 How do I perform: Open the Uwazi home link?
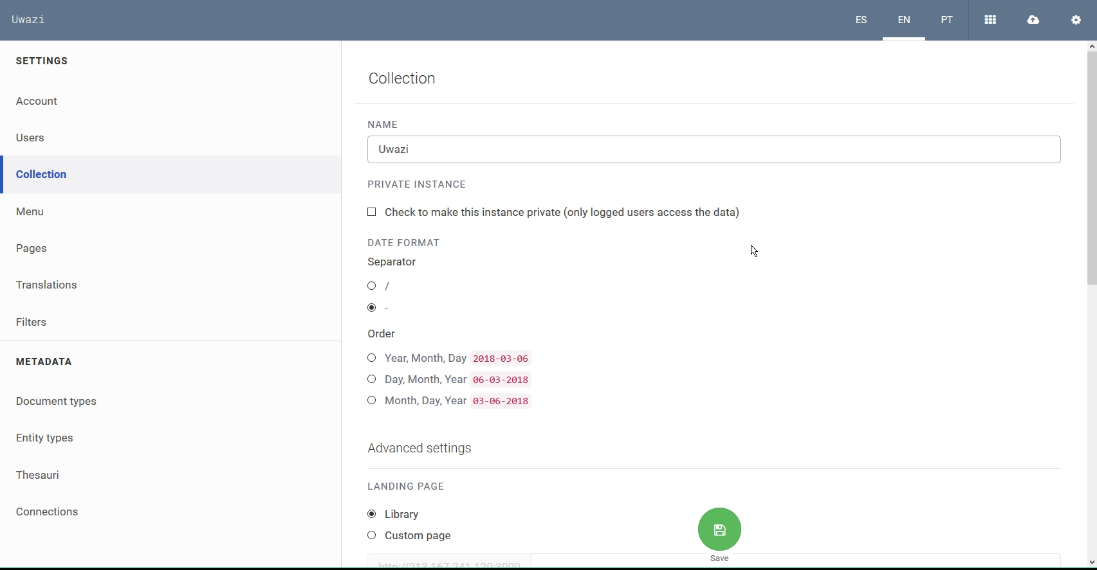click(28, 20)
